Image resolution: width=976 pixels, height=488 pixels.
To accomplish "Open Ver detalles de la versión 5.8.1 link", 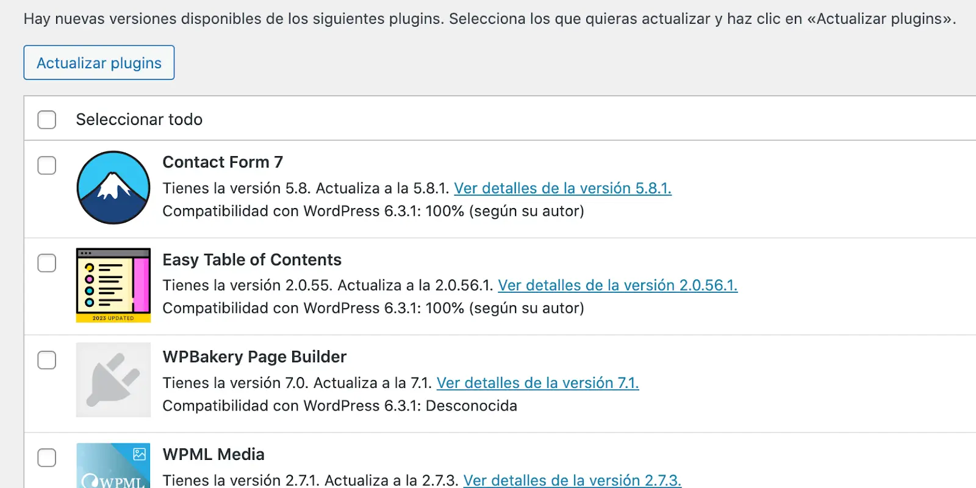I will pyautogui.click(x=562, y=188).
